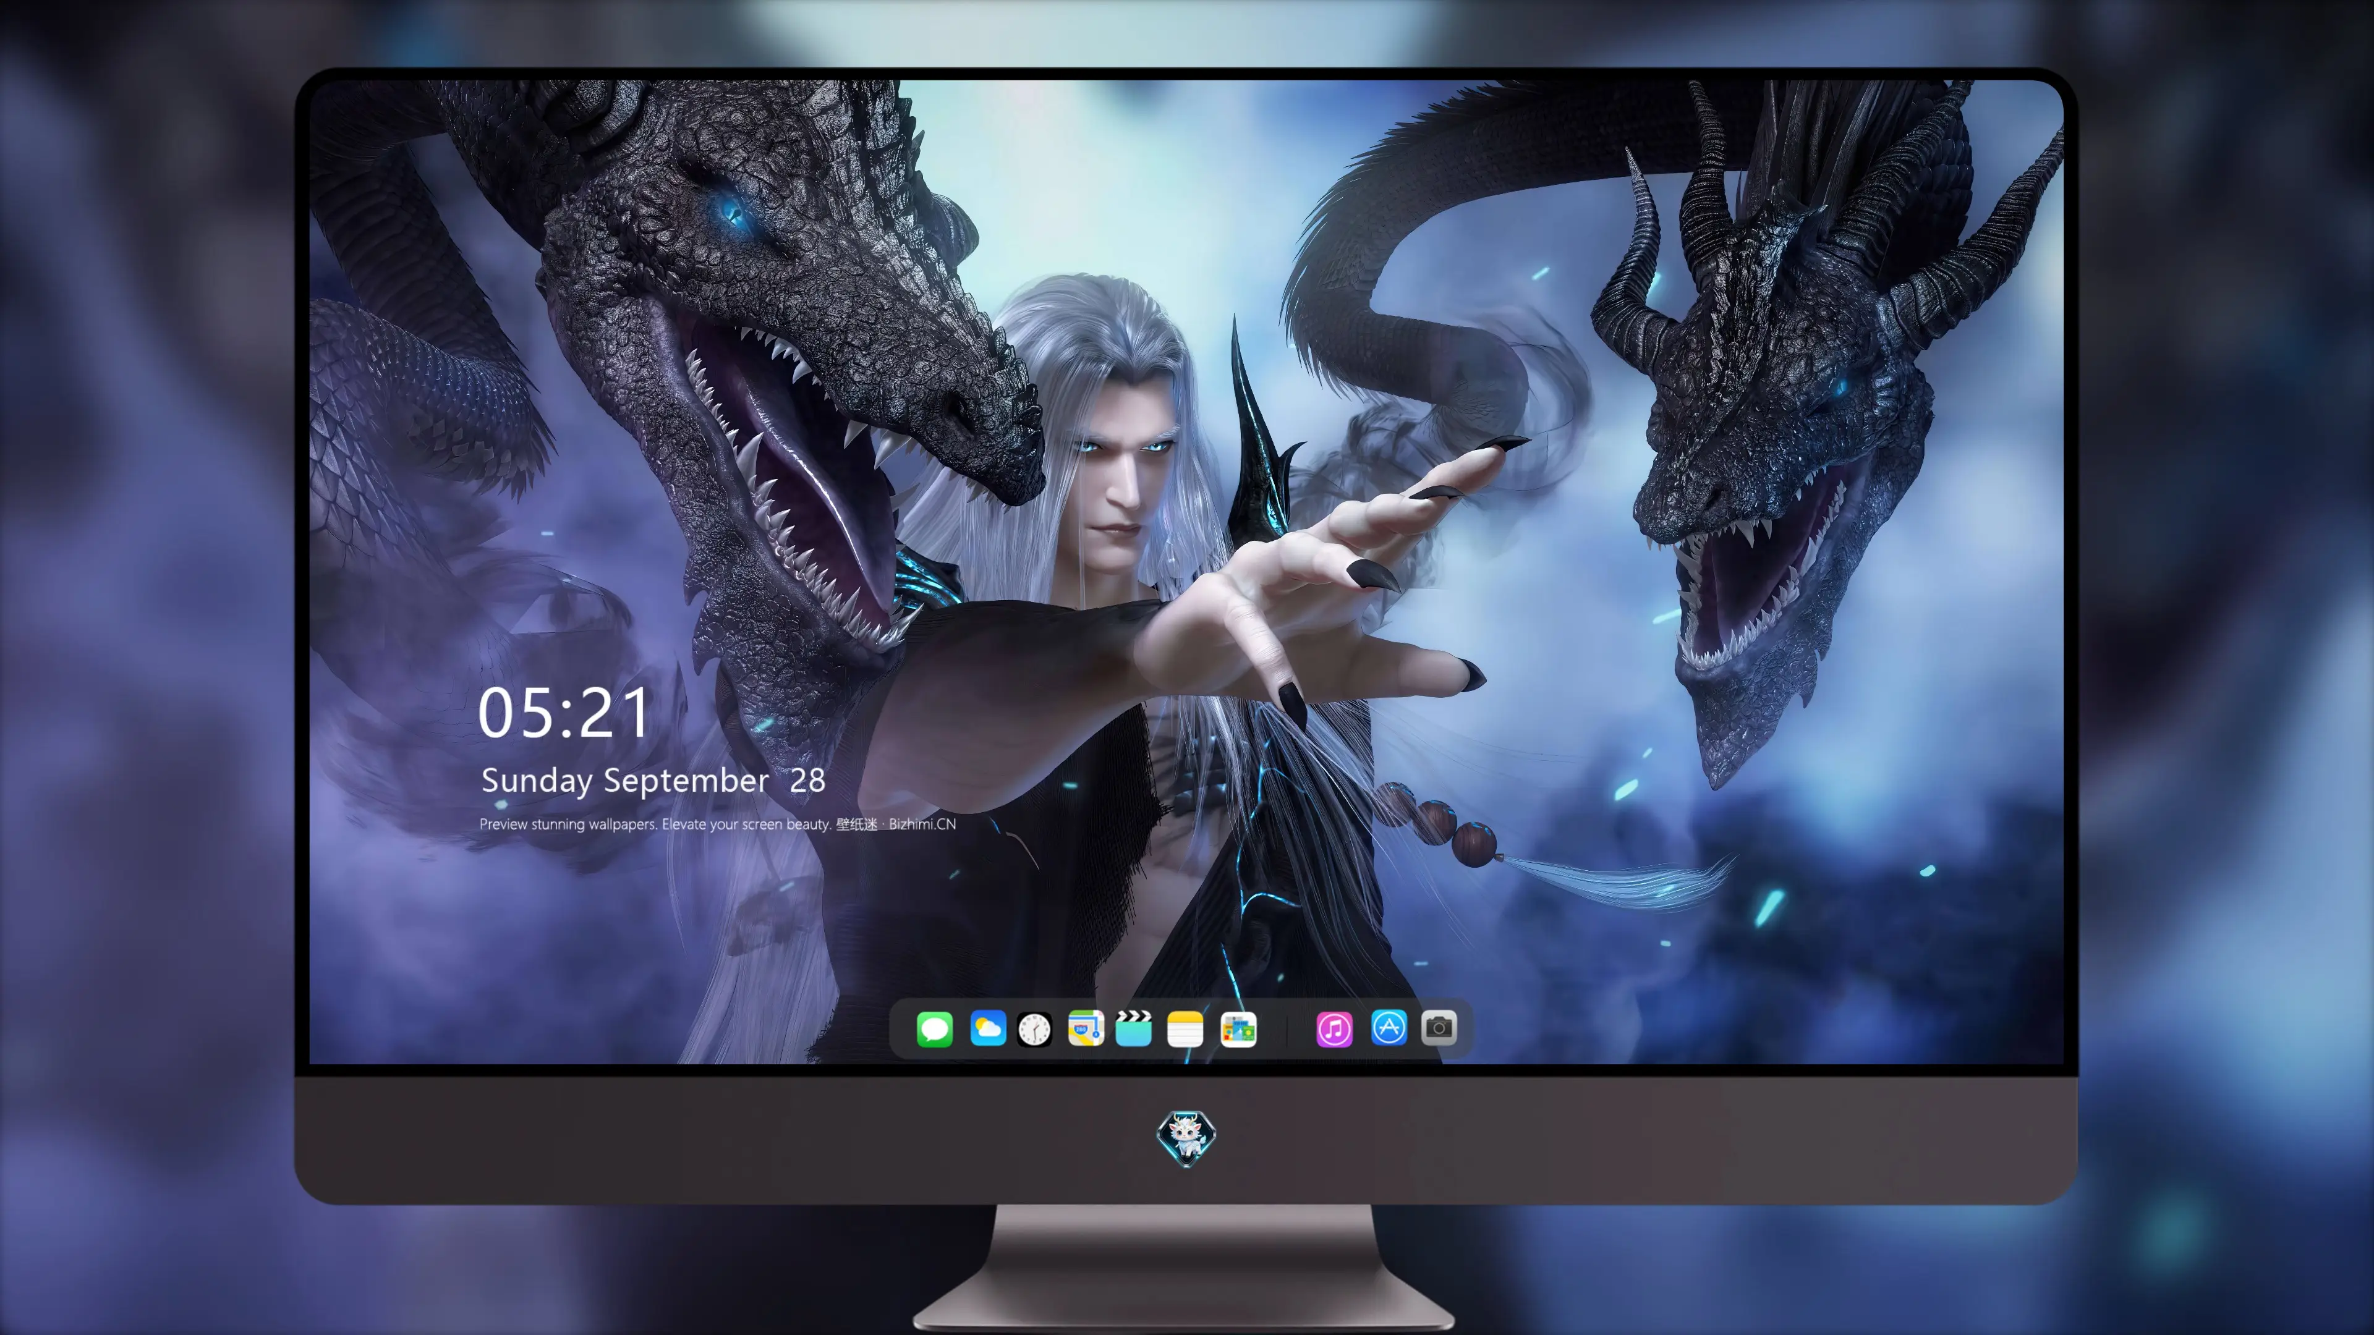The height and width of the screenshot is (1335, 2374).
Task: Open the Videos clapperboard app icon
Action: pos(1134,1028)
